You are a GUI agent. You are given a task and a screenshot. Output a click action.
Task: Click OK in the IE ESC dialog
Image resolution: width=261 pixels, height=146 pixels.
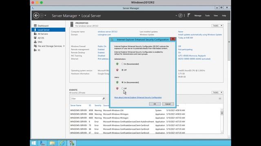click(155, 104)
